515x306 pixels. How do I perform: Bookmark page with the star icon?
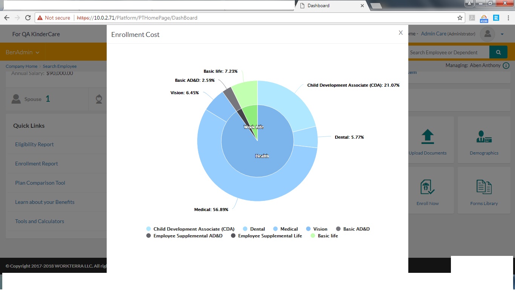click(x=460, y=18)
